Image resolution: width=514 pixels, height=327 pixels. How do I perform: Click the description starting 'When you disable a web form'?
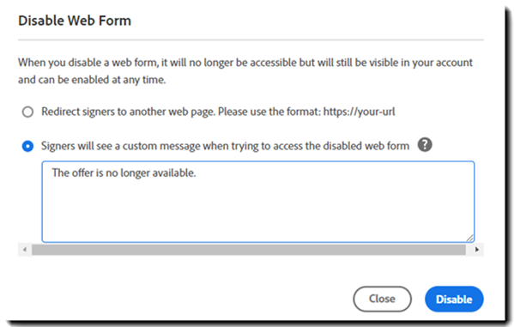click(245, 71)
